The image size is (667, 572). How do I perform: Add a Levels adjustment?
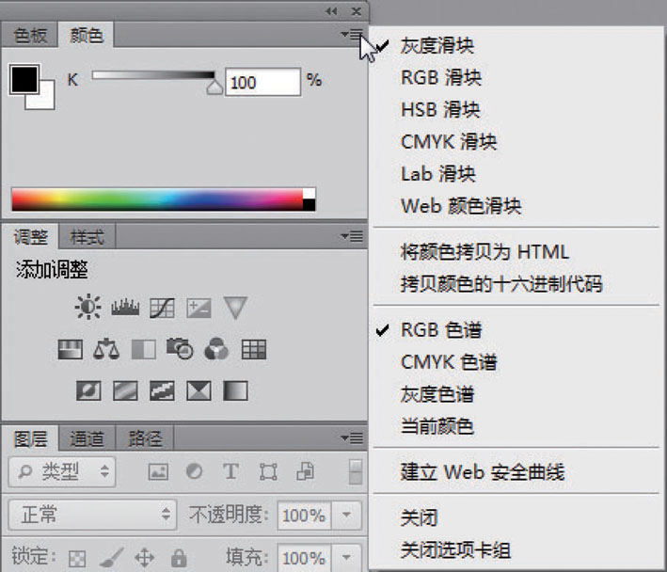[125, 307]
